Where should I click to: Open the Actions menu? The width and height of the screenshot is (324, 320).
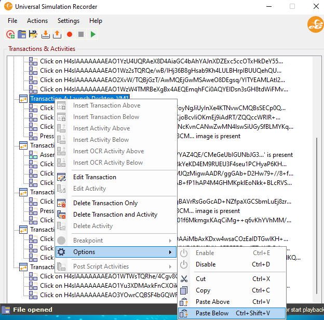[x=37, y=21]
